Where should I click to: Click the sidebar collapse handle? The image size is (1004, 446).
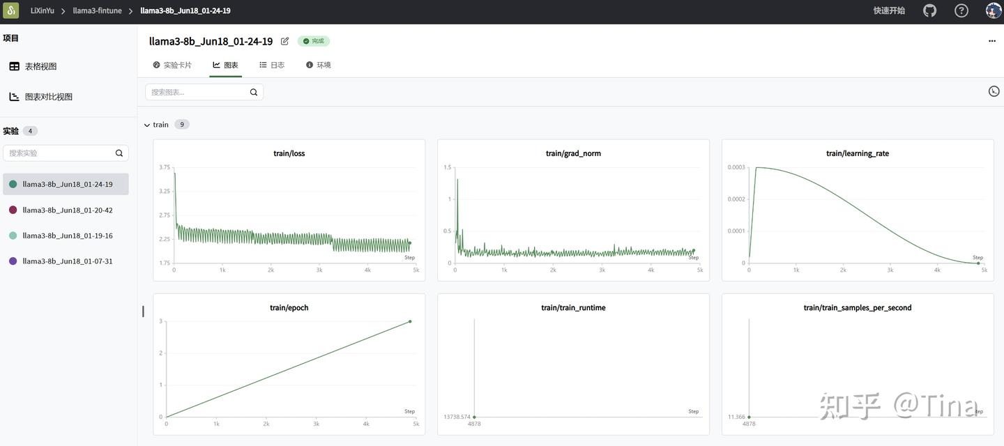click(143, 311)
